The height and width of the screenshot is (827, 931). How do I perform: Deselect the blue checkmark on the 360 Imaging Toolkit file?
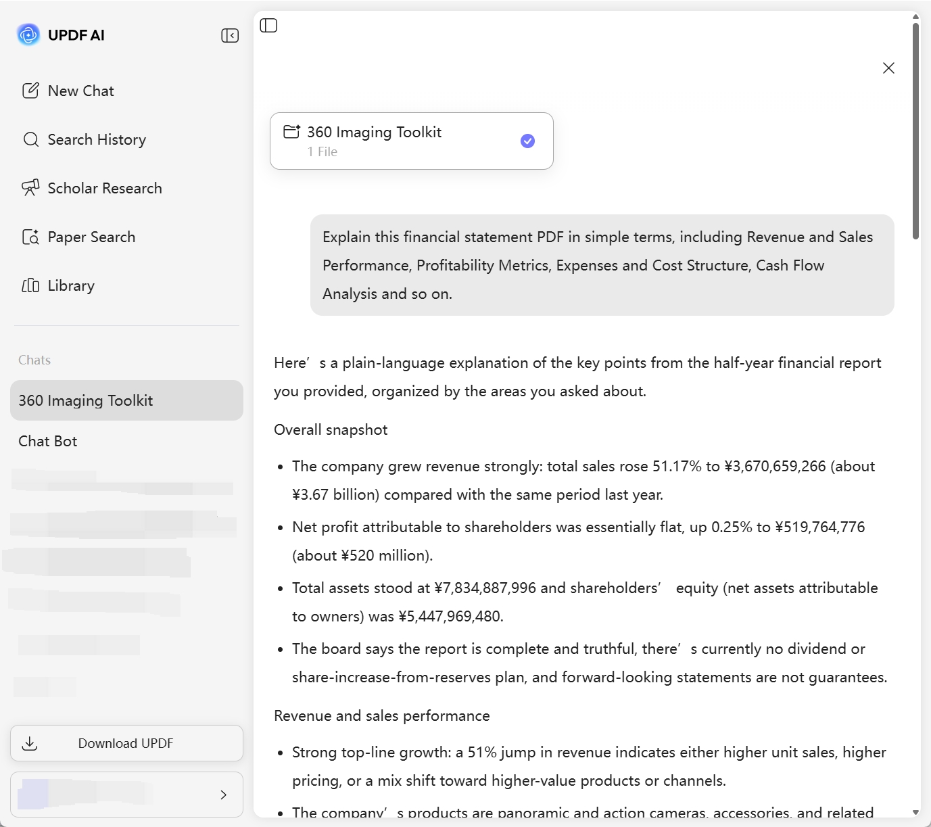(x=527, y=141)
